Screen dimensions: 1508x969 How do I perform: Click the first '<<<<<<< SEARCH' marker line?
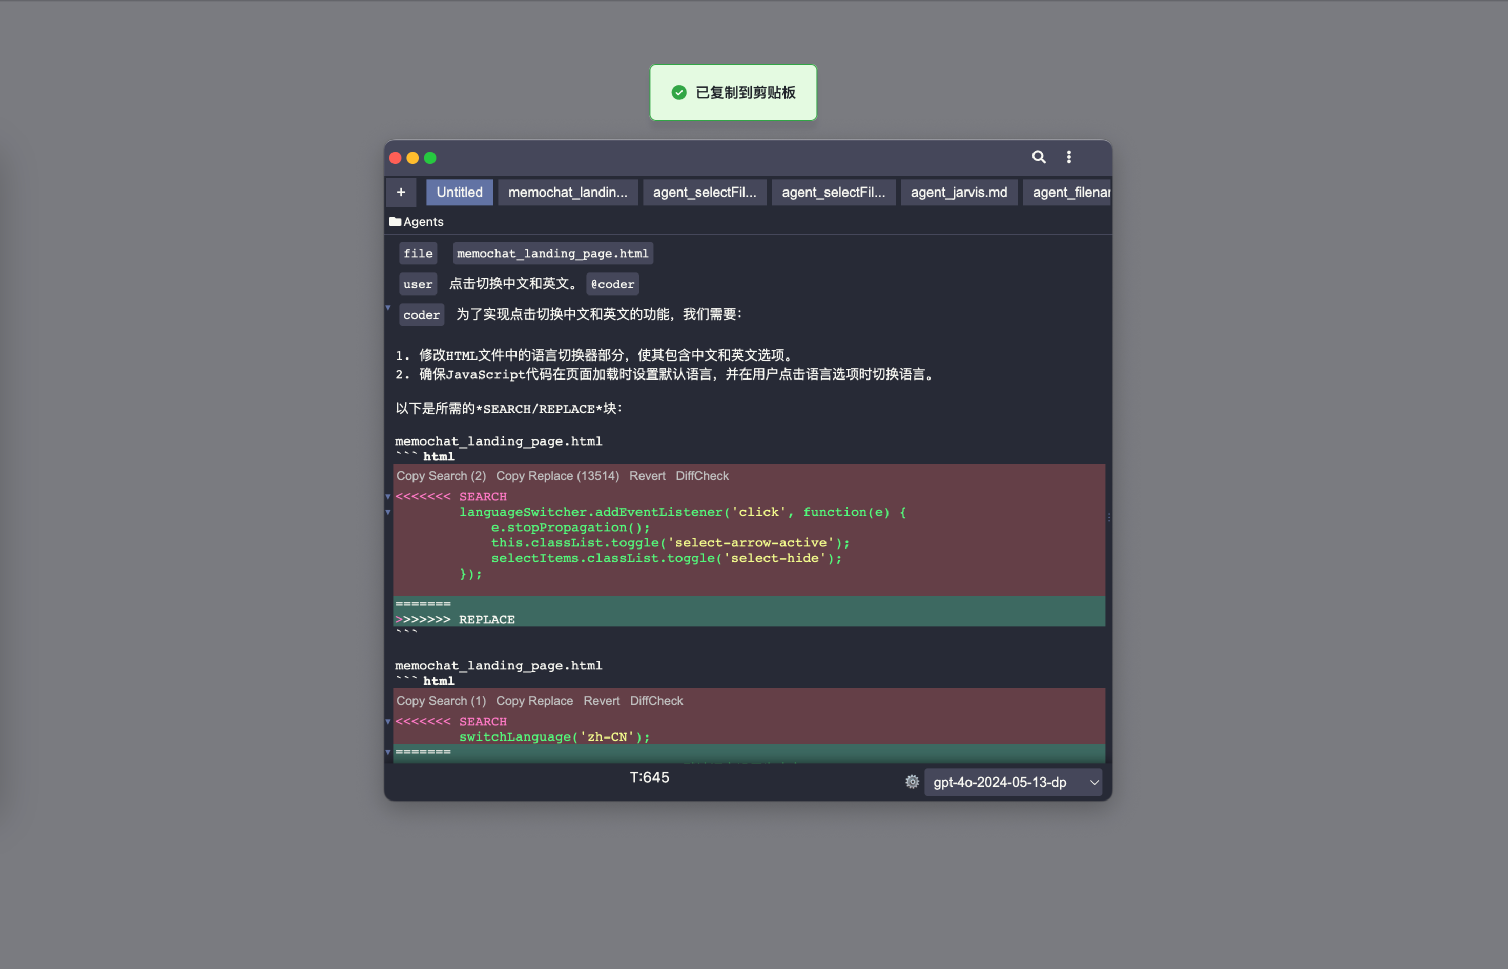(x=450, y=496)
